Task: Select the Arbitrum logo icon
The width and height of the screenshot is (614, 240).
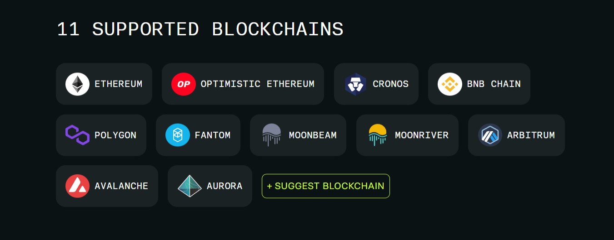Action: pos(490,135)
